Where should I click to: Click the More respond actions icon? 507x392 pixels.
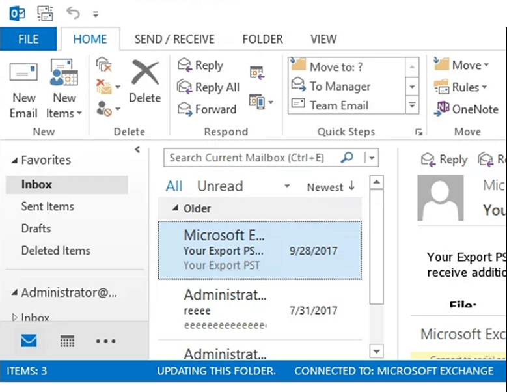point(257,102)
